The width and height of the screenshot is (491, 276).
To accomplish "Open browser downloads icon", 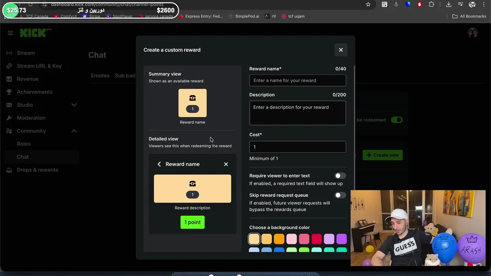I will click(448, 4).
